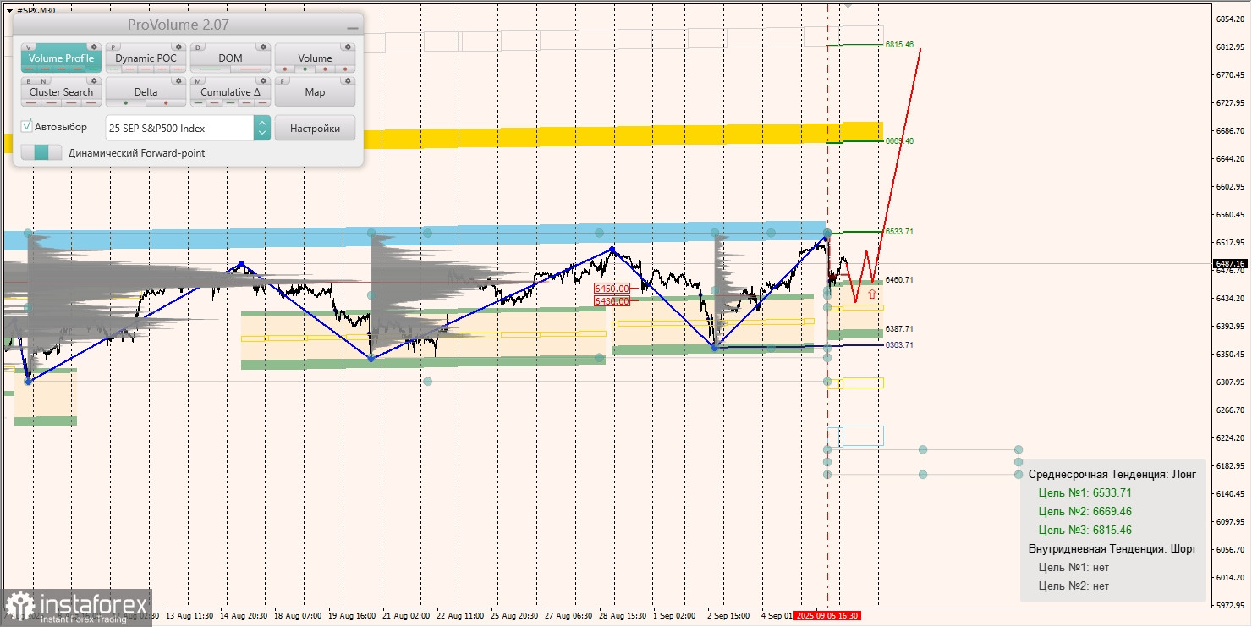Image resolution: width=1252 pixels, height=627 pixels.
Task: Open the Volume button's gear settings
Action: (x=348, y=47)
